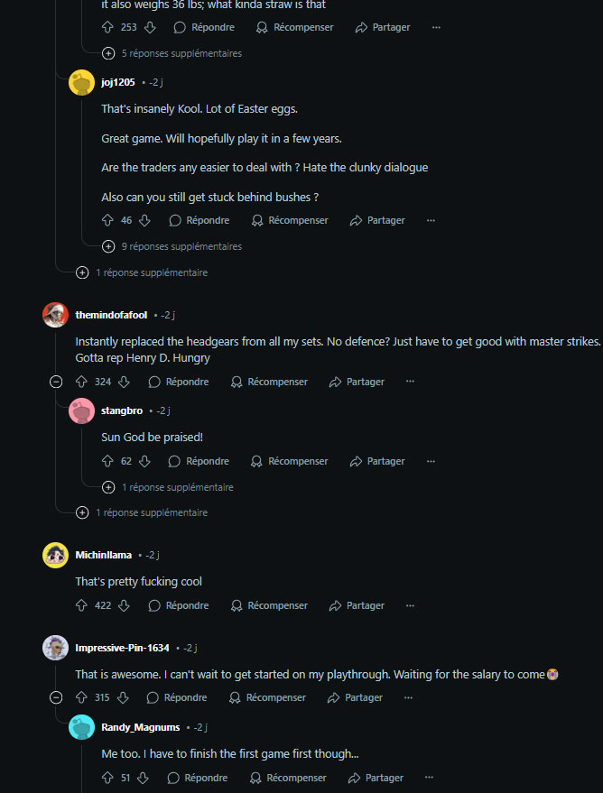This screenshot has width=603, height=793.
Task: Click themindofafool's profile avatar
Action: (55, 315)
